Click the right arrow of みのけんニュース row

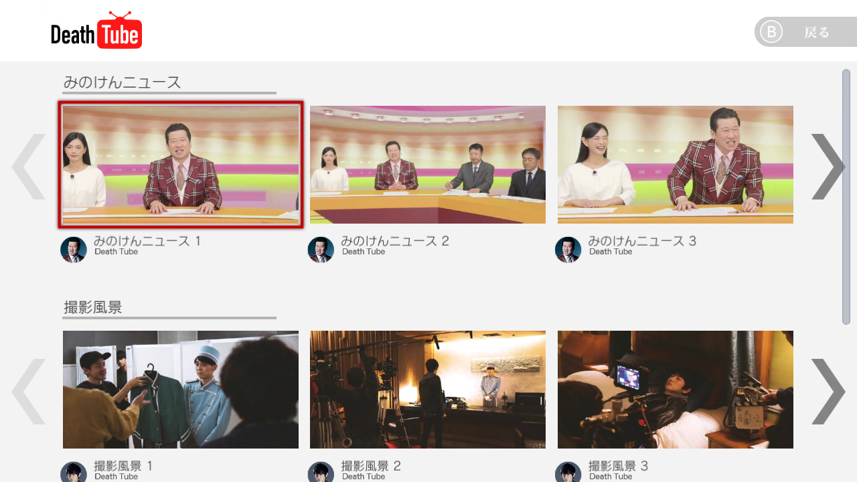pyautogui.click(x=828, y=167)
